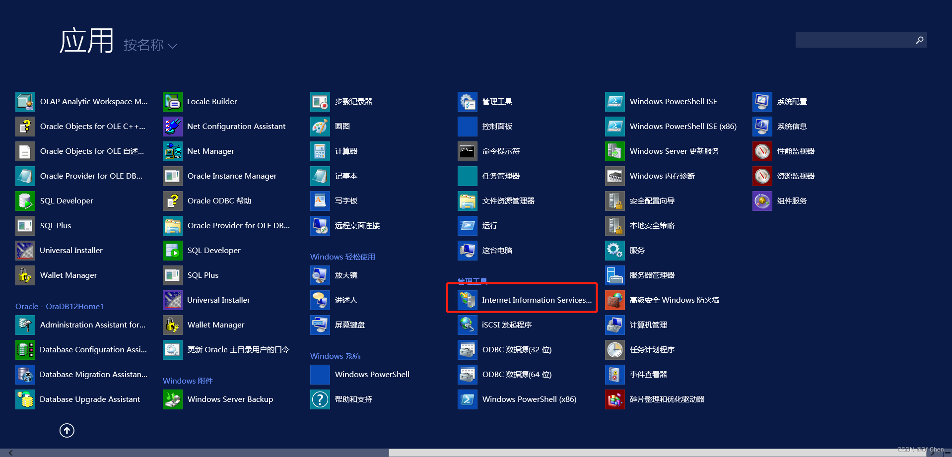Open Oracle Instance Manager

220,176
